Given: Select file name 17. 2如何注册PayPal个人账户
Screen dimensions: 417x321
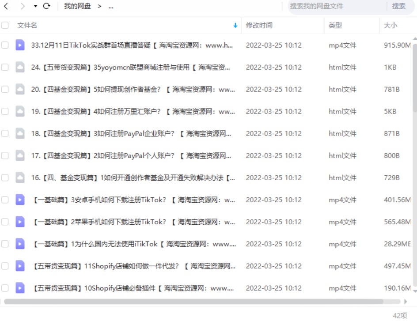Looking at the screenshot, I should [131, 156].
